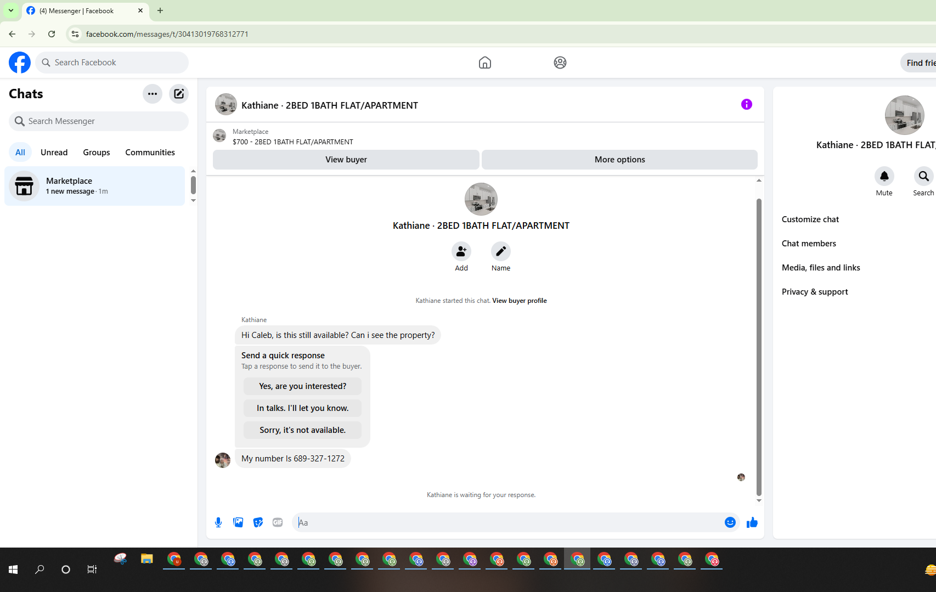Screen dimensions: 936x592
Task: Open Windows Task View
Action: point(92,570)
